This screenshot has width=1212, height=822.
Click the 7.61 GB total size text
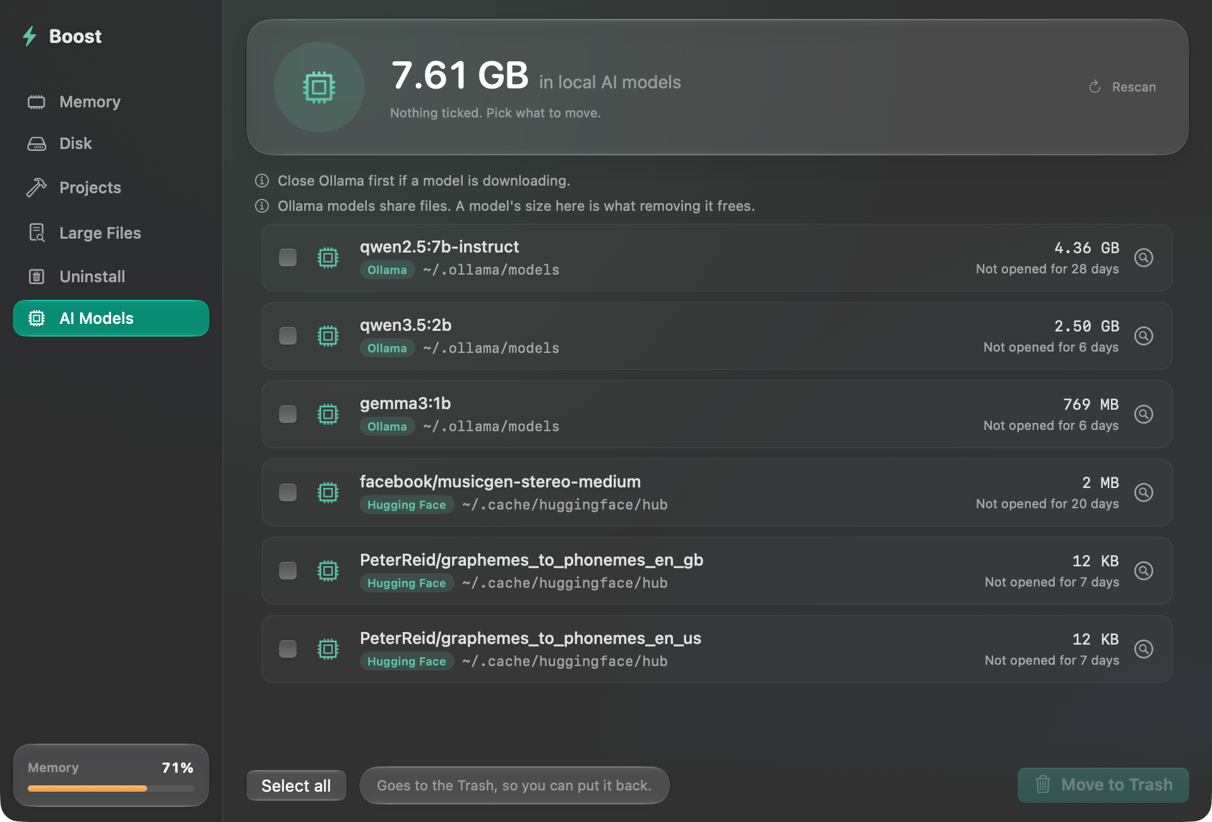tap(460, 75)
